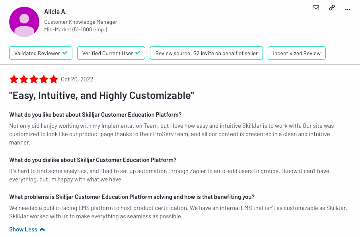Click the third red rating star
Viewport: 360px width, 237px height.
34,79
